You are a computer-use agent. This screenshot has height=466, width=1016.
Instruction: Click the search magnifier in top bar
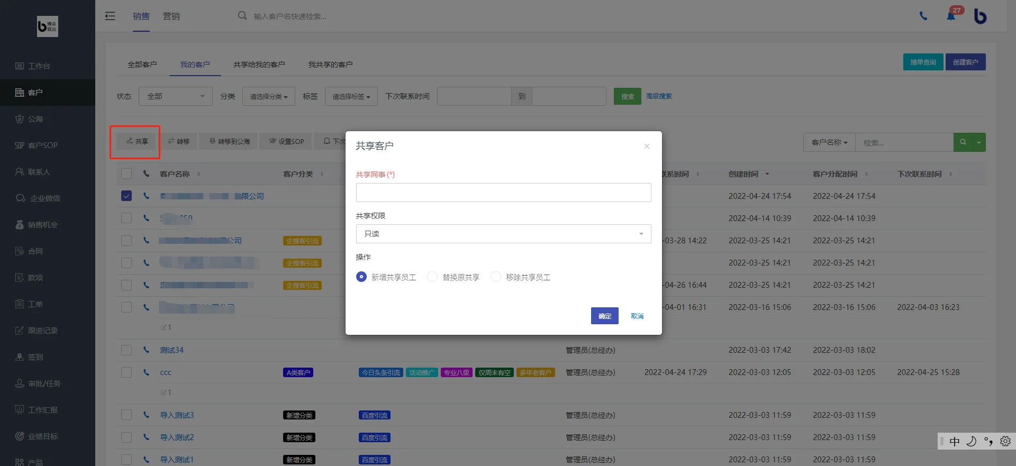click(242, 16)
